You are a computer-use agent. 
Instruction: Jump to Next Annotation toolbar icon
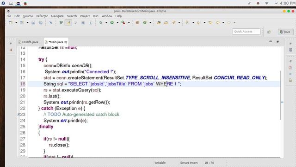pos(187,23)
